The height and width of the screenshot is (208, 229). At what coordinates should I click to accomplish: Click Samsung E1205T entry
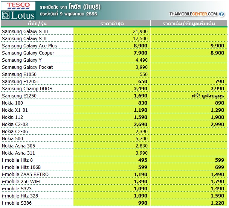pos(21,82)
